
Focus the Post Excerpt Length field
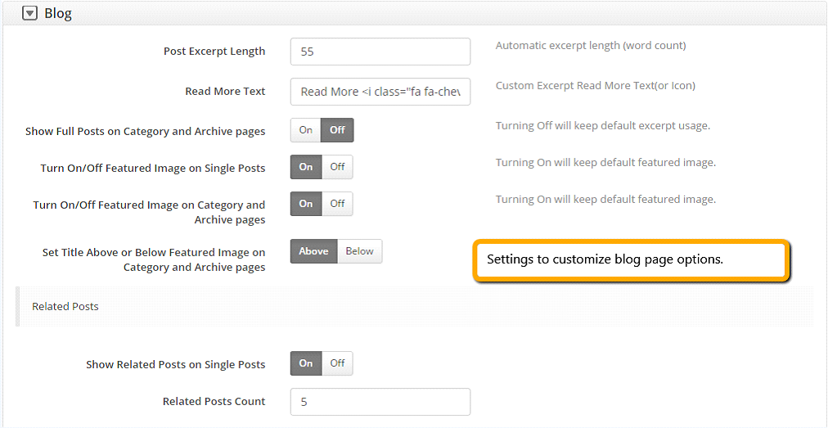(380, 52)
